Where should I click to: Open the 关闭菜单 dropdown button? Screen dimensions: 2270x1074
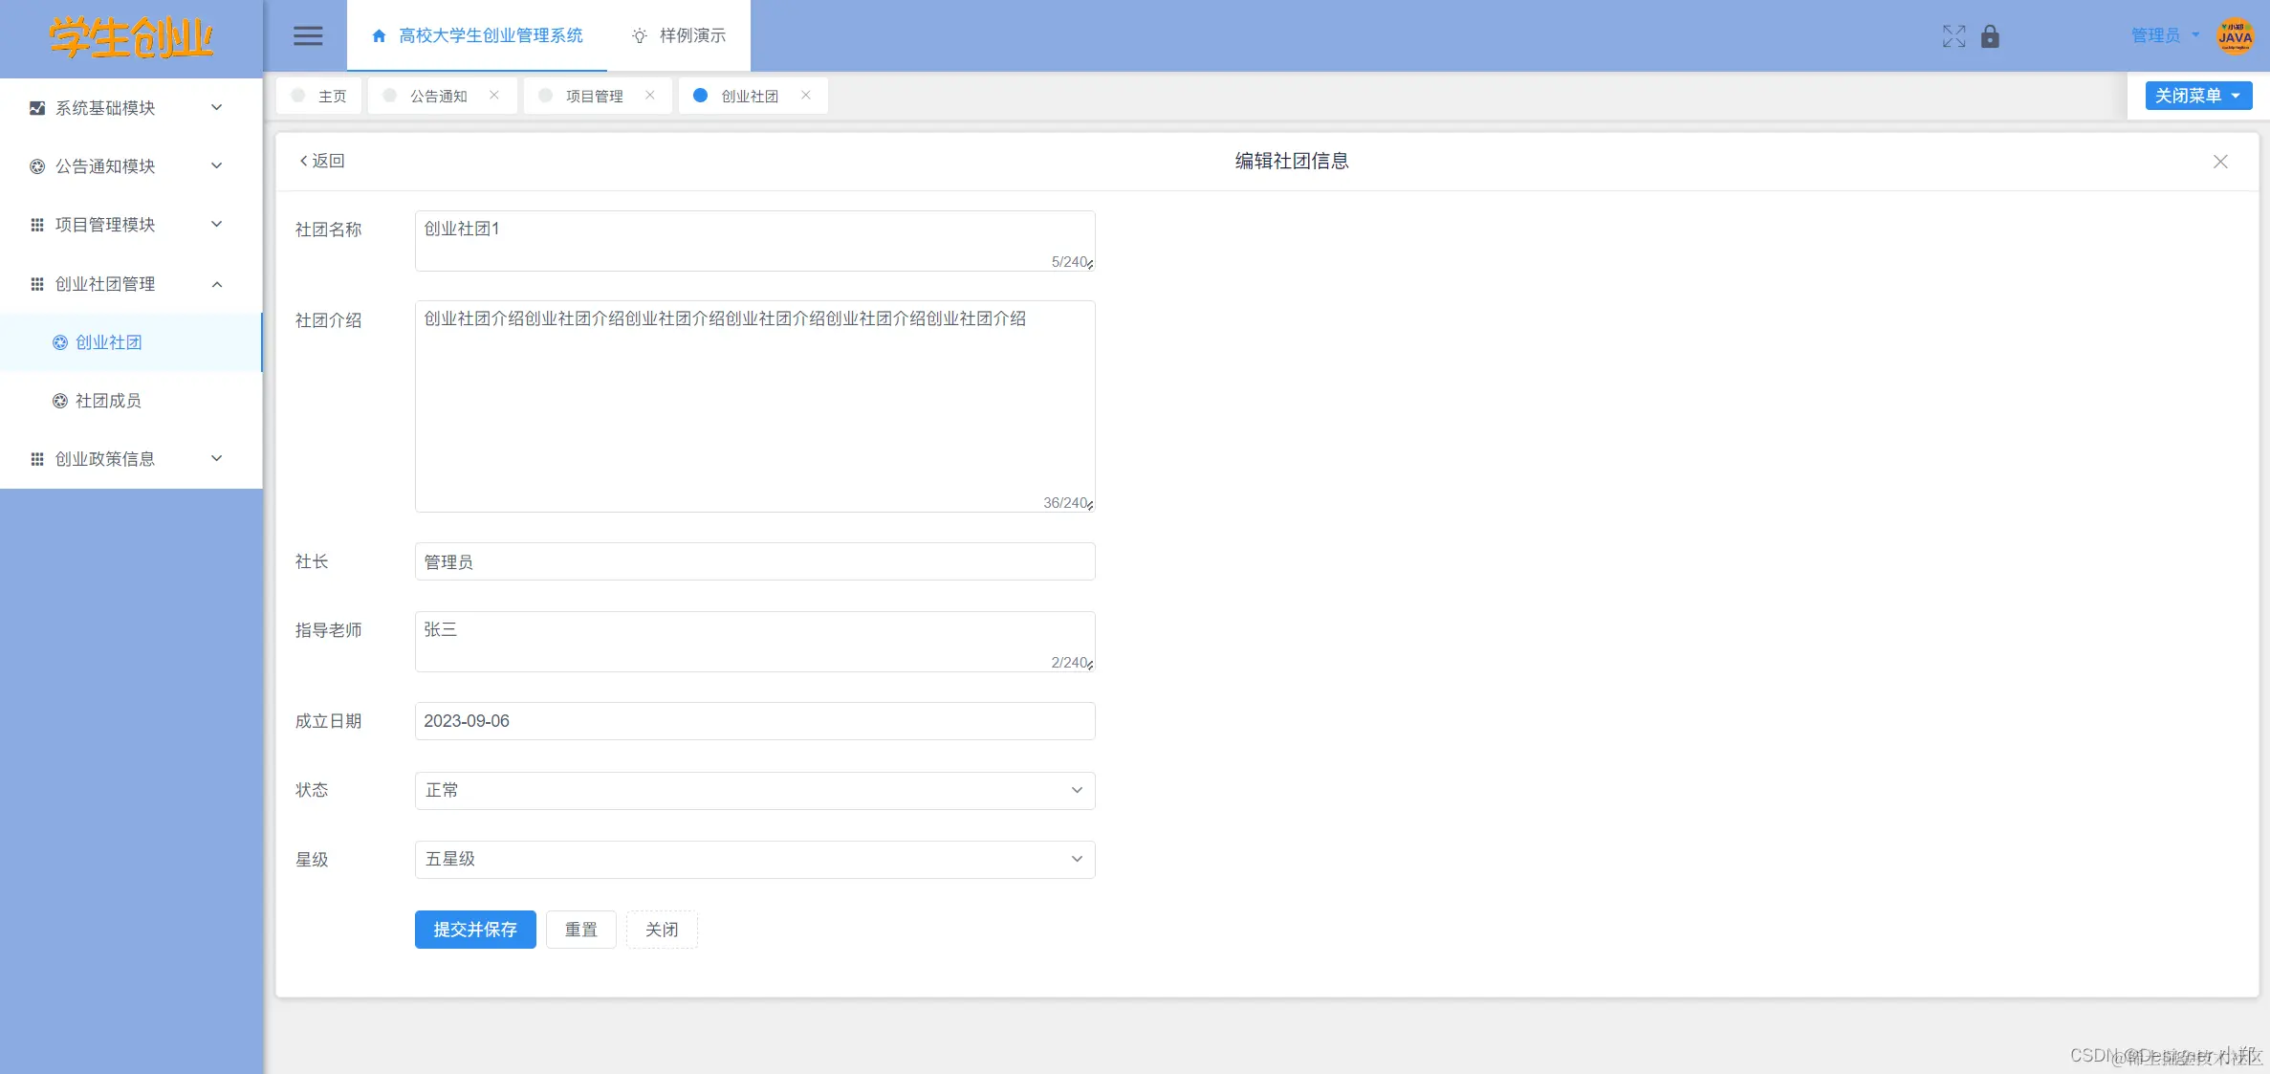pyautogui.click(x=2197, y=96)
